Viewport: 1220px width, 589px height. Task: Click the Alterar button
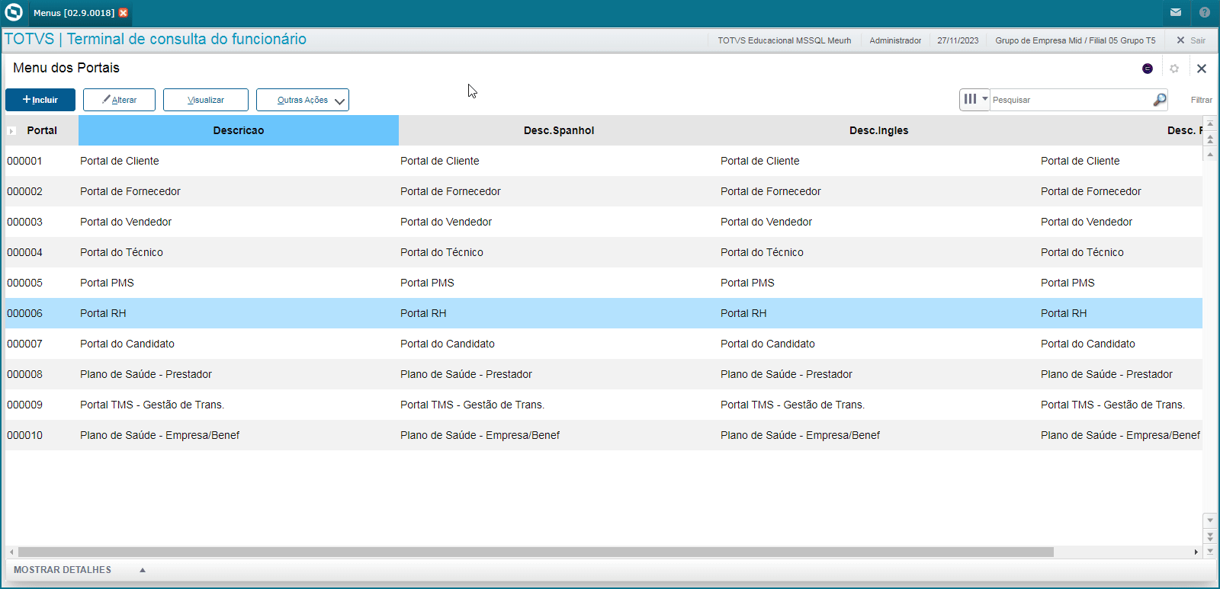pos(119,100)
